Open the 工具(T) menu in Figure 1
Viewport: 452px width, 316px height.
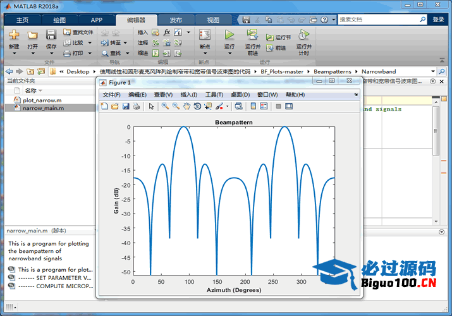pos(214,95)
